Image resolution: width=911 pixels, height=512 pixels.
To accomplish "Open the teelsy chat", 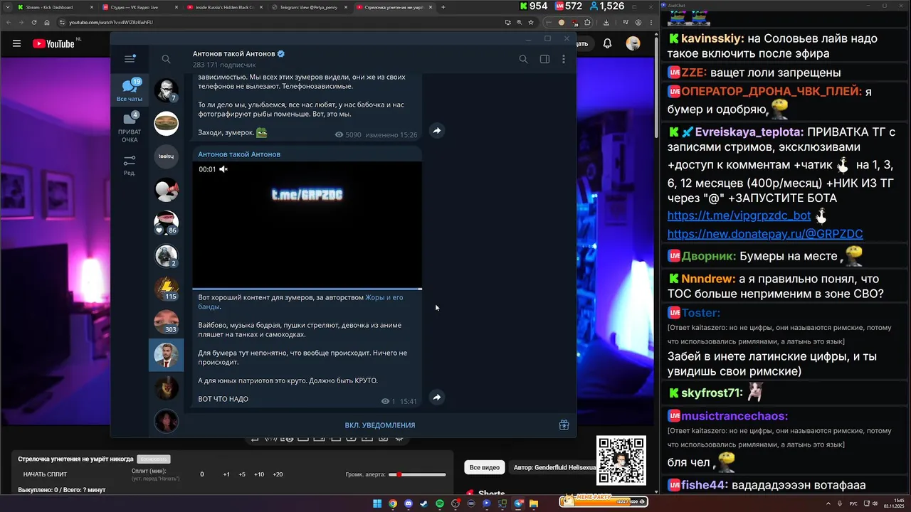I will click(x=167, y=156).
